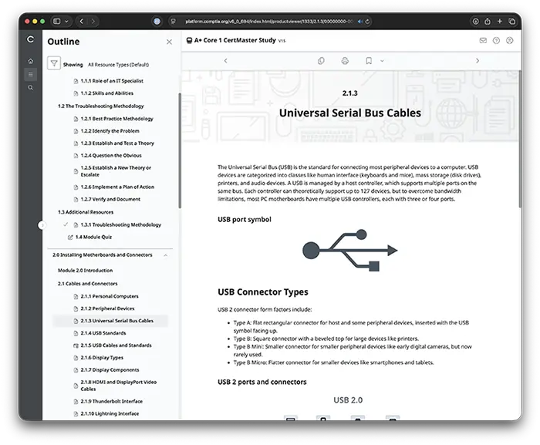Print the current page
Viewport: 540px width, 445px height.
pos(345,60)
